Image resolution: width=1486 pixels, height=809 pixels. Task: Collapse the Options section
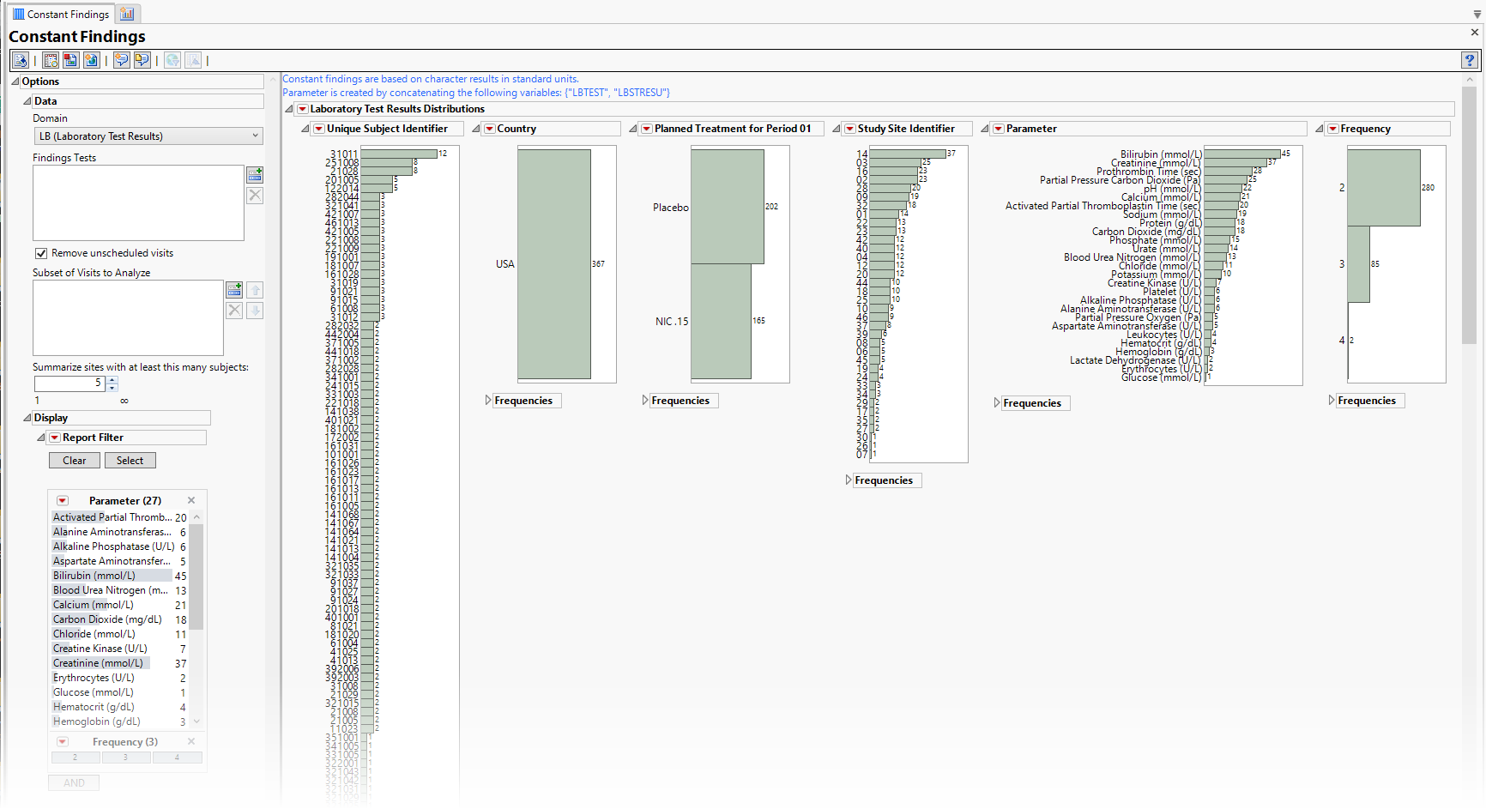click(15, 82)
